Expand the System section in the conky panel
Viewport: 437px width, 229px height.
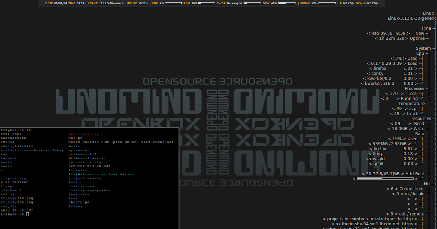[424, 48]
